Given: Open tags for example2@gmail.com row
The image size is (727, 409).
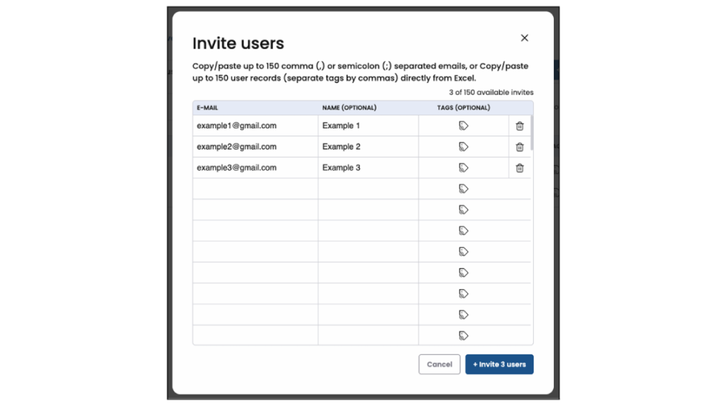Looking at the screenshot, I should pos(464,147).
